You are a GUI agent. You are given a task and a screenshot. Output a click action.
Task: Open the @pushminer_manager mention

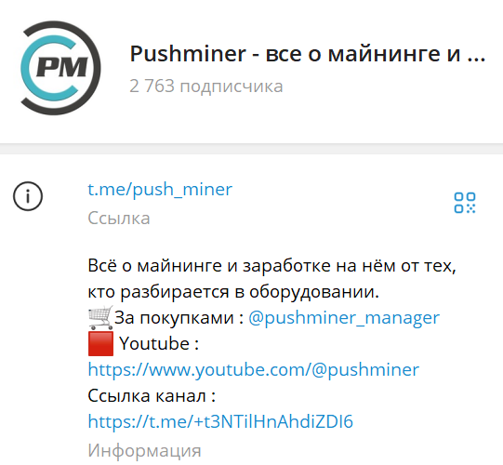(x=344, y=318)
